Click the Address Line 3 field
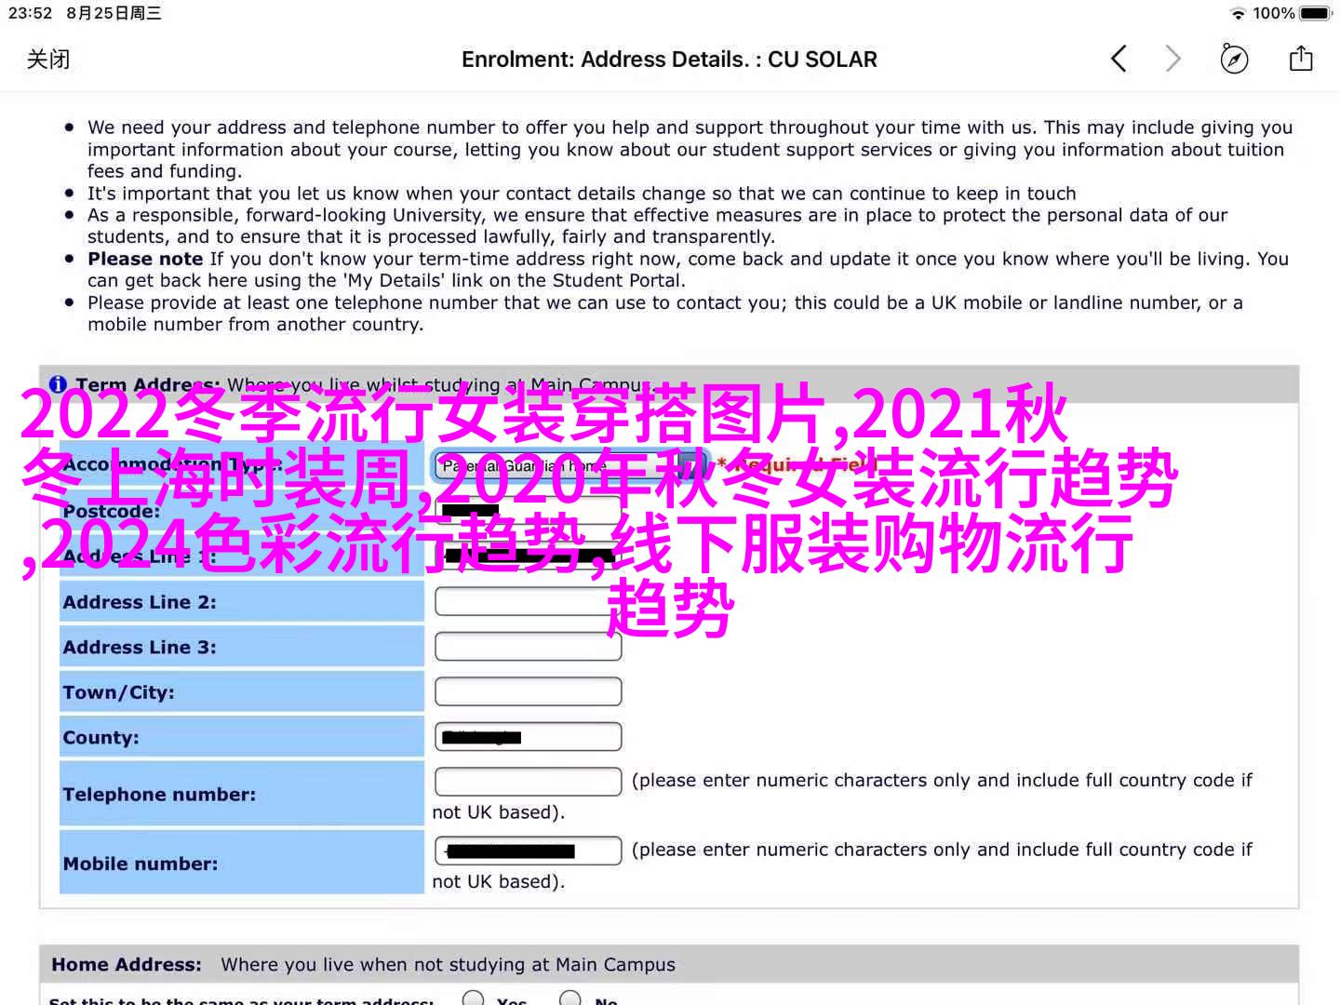The height and width of the screenshot is (1005, 1340). [x=528, y=647]
